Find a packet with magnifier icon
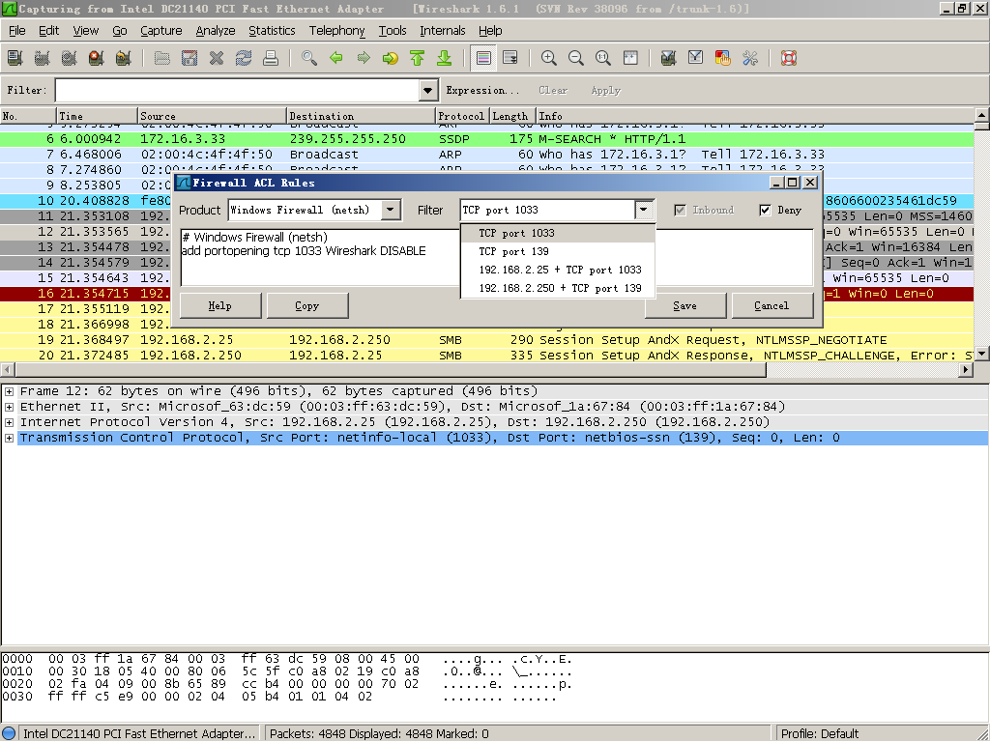 [309, 59]
